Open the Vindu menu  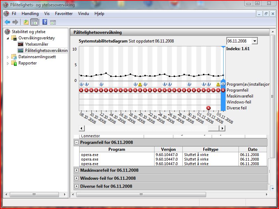click(83, 14)
